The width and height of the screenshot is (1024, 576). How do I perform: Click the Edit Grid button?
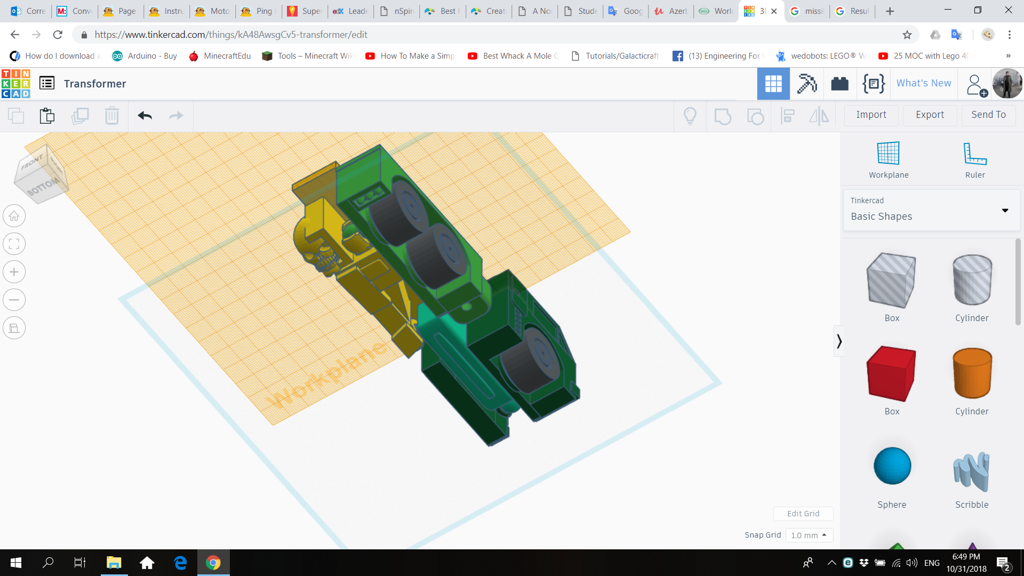tap(803, 514)
